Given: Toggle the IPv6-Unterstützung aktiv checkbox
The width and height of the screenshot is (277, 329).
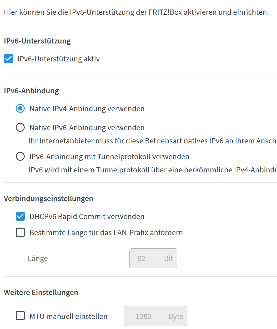Looking at the screenshot, I should (8, 59).
